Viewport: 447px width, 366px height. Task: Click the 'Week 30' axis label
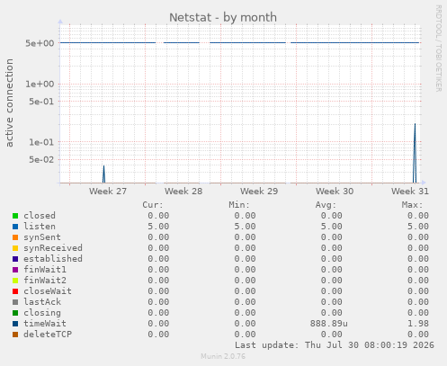tap(335, 192)
